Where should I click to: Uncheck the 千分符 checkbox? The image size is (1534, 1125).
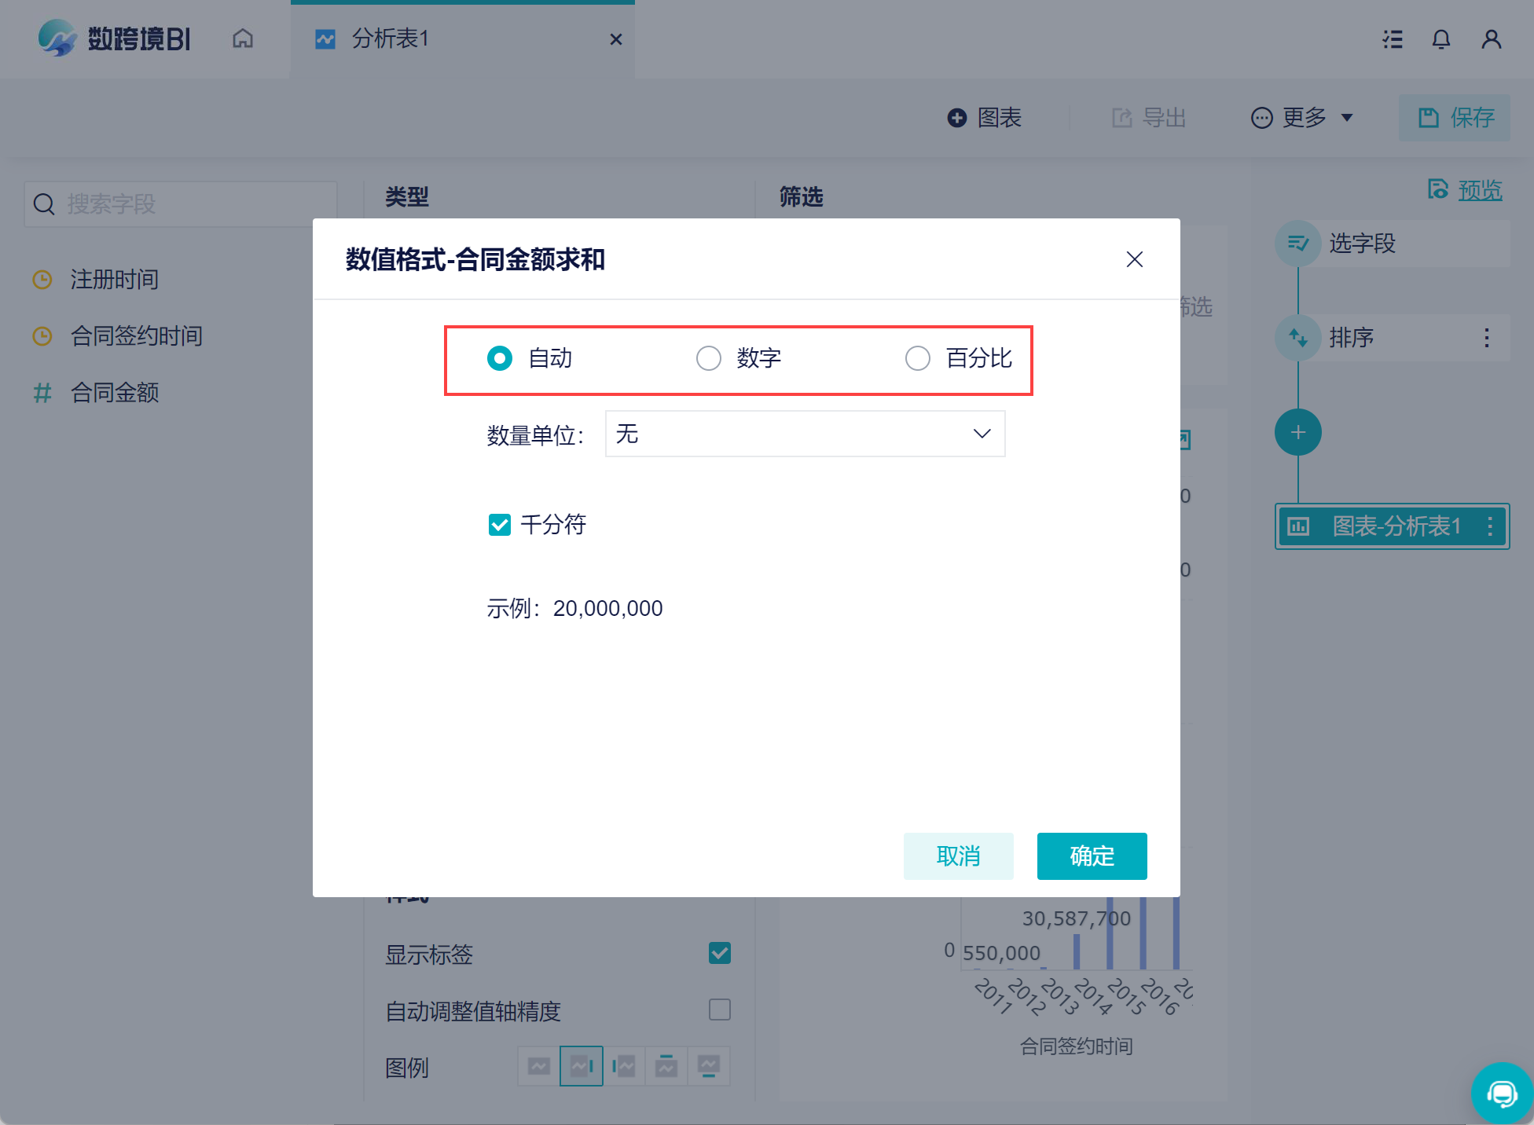tap(500, 524)
